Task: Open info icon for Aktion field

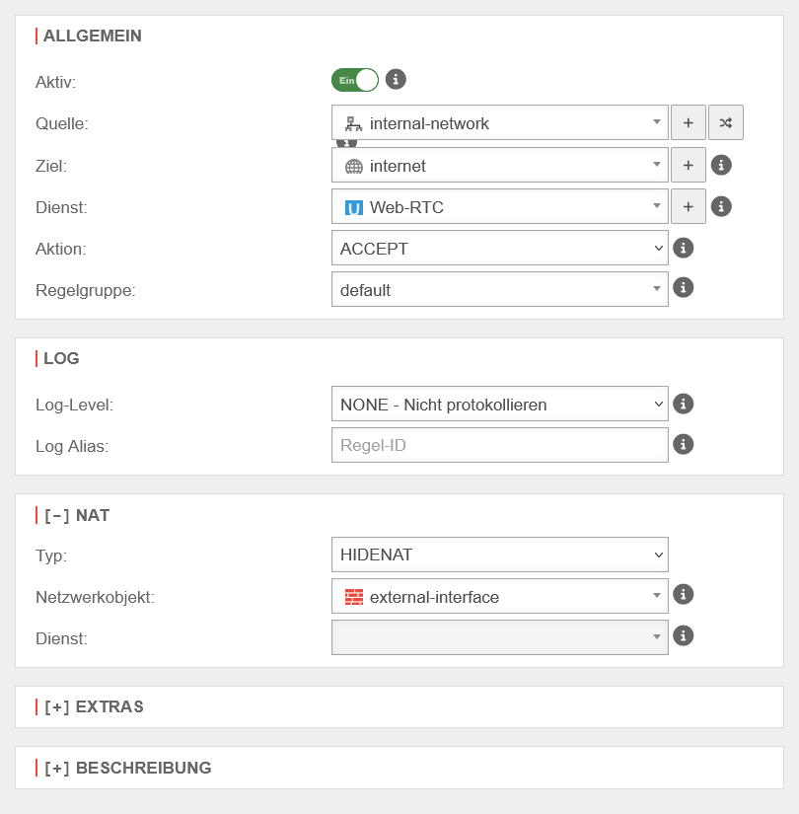Action: click(683, 248)
